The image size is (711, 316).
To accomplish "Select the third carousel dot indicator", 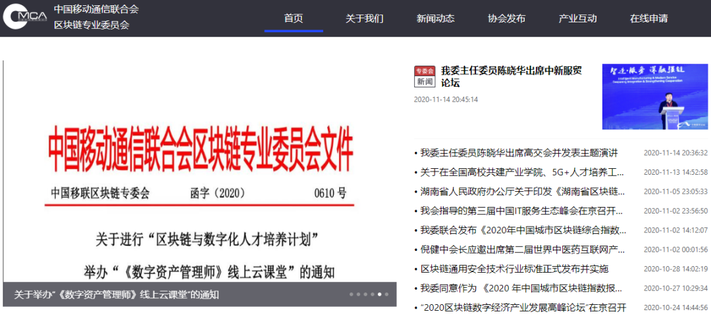I will click(365, 294).
